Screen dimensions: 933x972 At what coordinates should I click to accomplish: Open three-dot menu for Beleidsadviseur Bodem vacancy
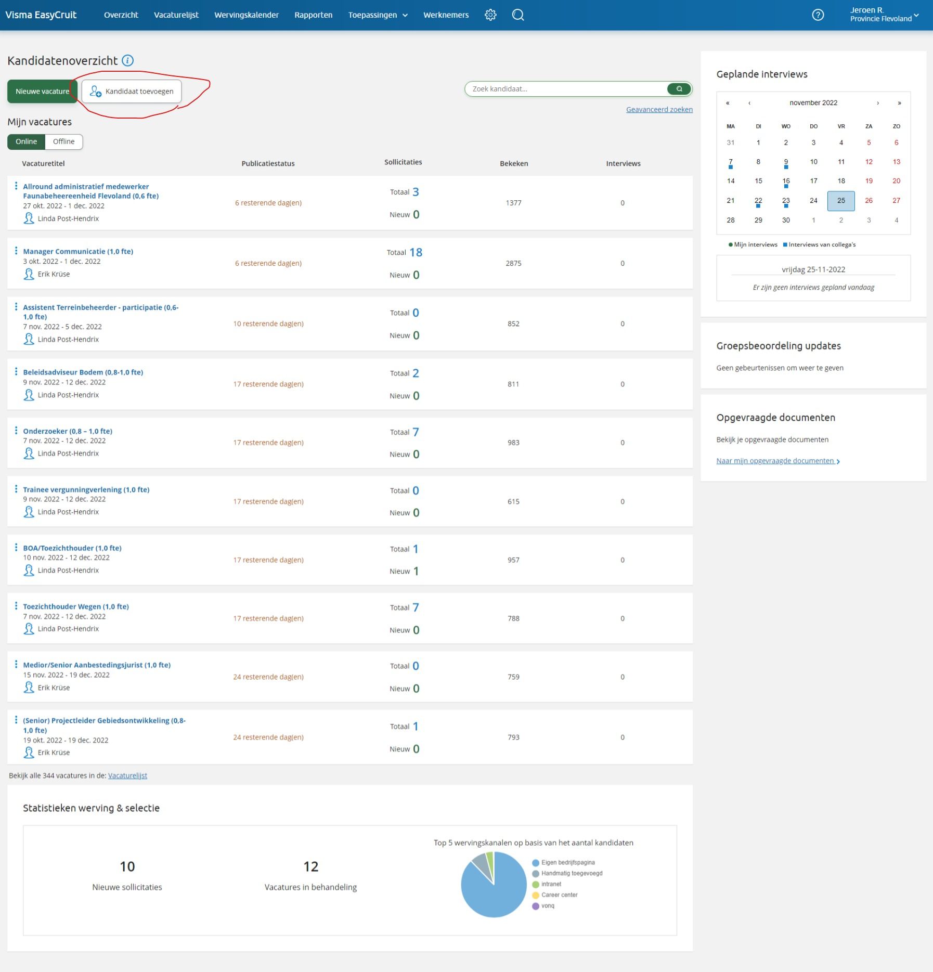click(x=16, y=371)
